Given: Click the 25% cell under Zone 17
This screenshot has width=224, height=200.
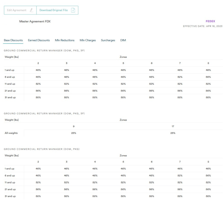Looking at the screenshot, I should tap(173, 133).
